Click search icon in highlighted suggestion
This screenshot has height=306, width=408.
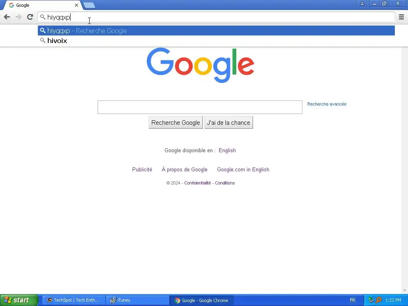pyautogui.click(x=43, y=31)
